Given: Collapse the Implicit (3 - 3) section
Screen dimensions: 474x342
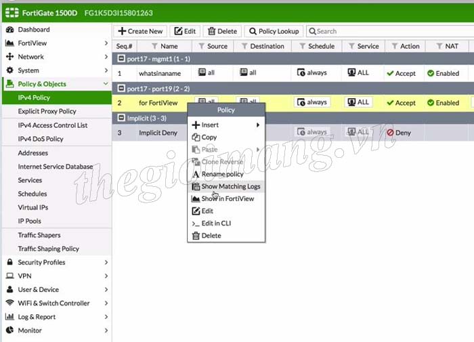Looking at the screenshot, I should pos(120,118).
